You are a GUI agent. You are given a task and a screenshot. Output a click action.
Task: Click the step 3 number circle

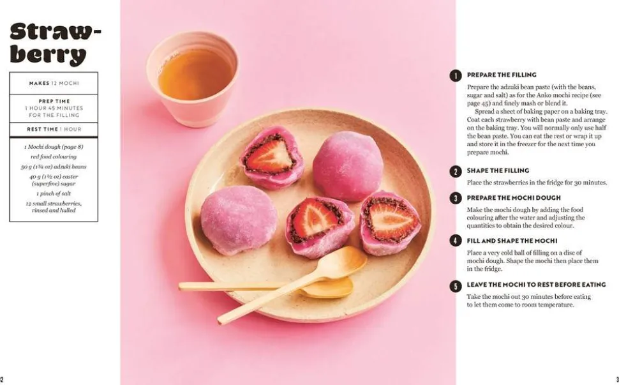[455, 198]
